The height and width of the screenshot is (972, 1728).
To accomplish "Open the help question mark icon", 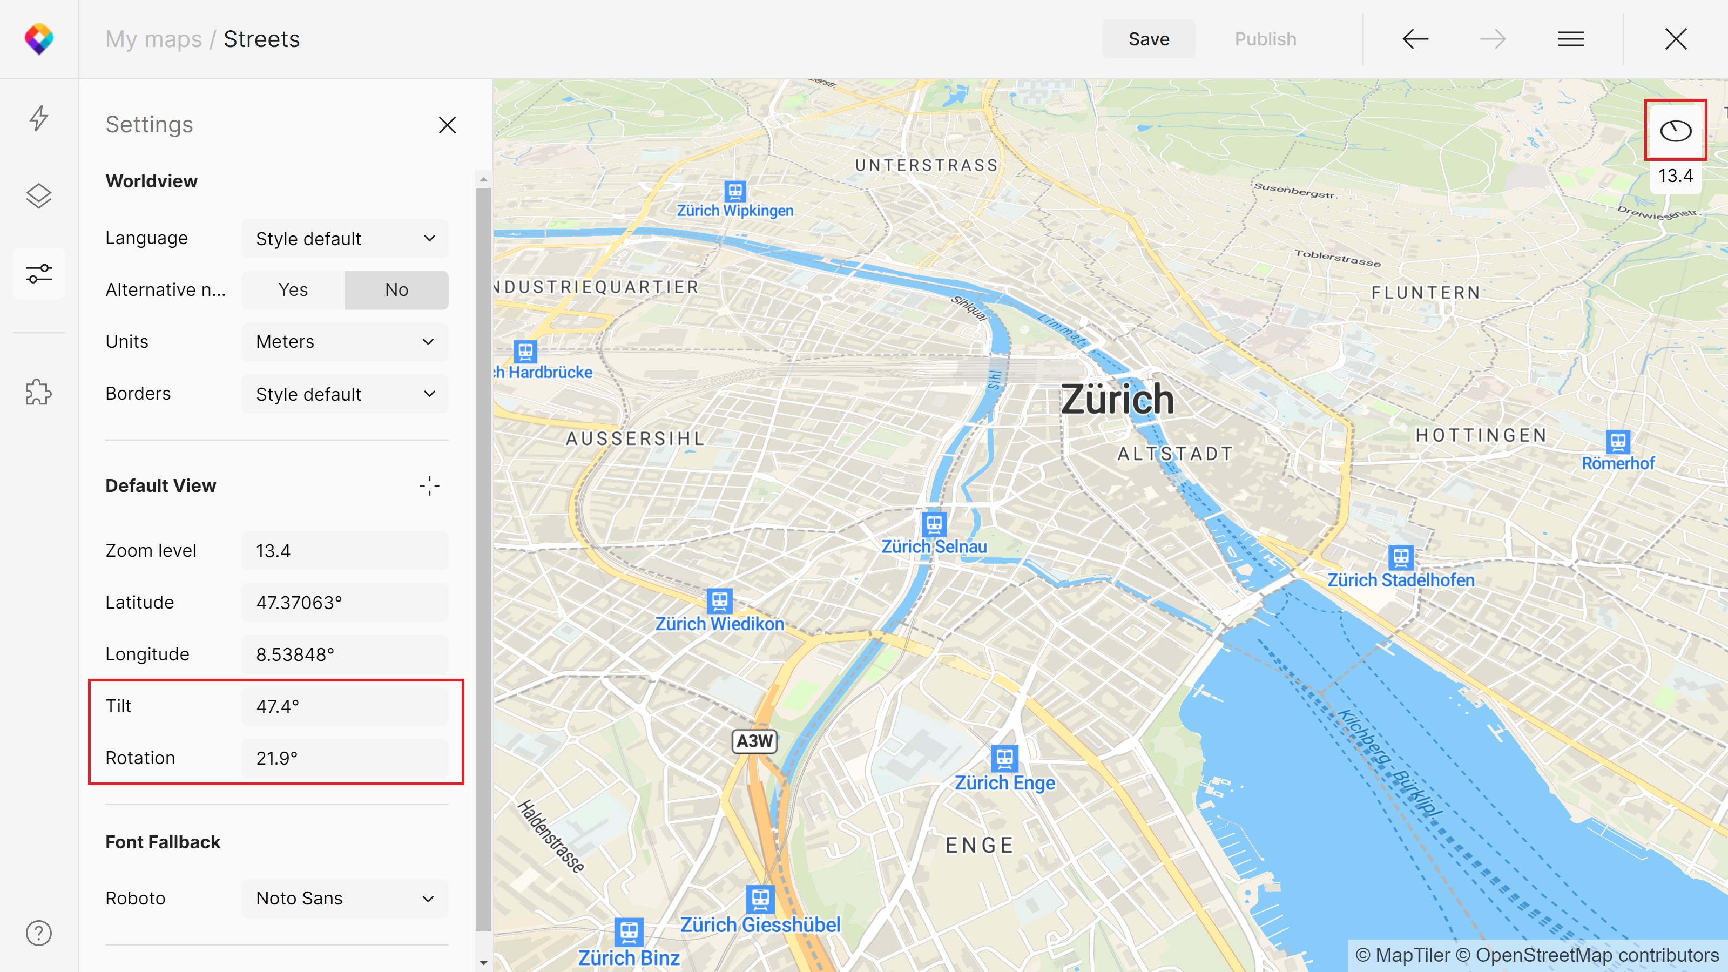I will (39, 933).
